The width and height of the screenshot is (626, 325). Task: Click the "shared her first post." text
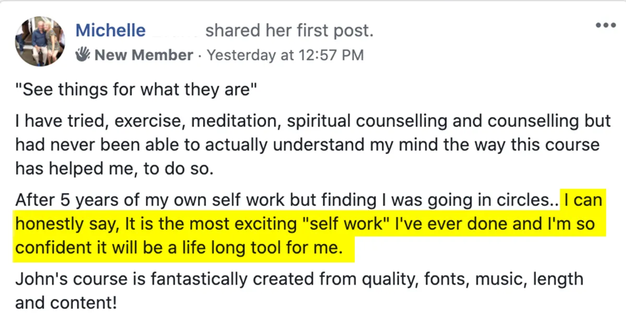coord(290,31)
